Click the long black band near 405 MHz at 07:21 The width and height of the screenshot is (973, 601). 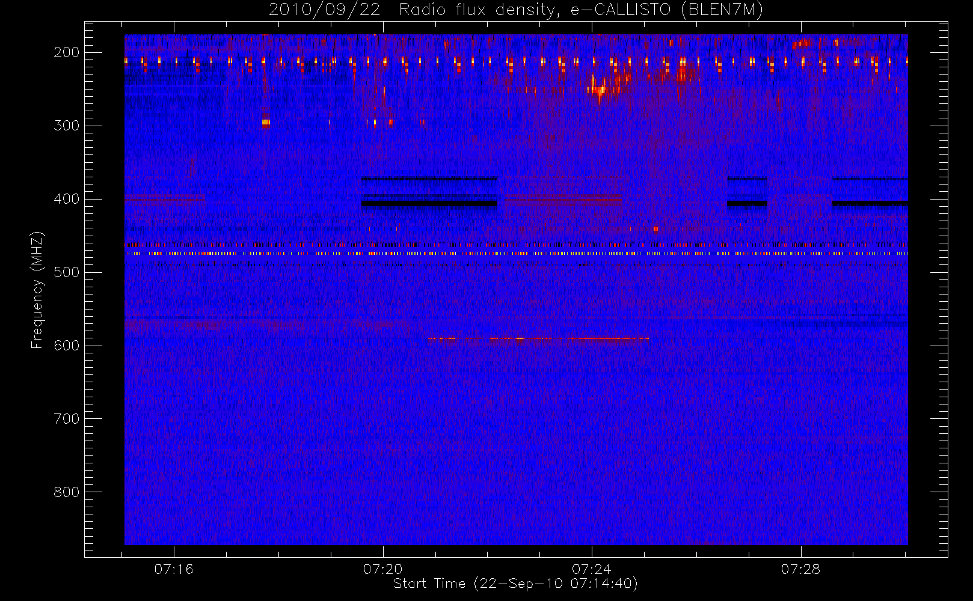429,203
